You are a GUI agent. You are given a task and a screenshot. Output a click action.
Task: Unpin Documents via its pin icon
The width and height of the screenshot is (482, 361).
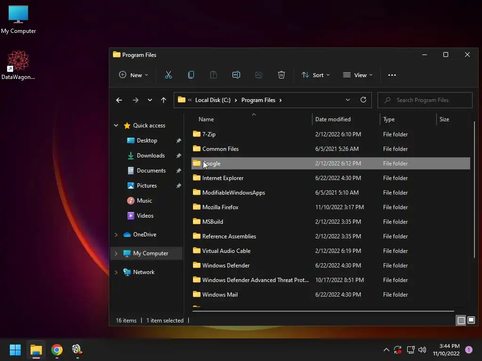(178, 171)
